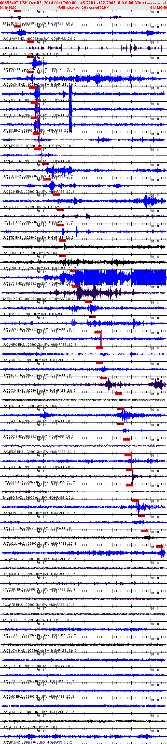
Task: Select the red pick flag on CC KWBU trace
Action: [160, 547]
